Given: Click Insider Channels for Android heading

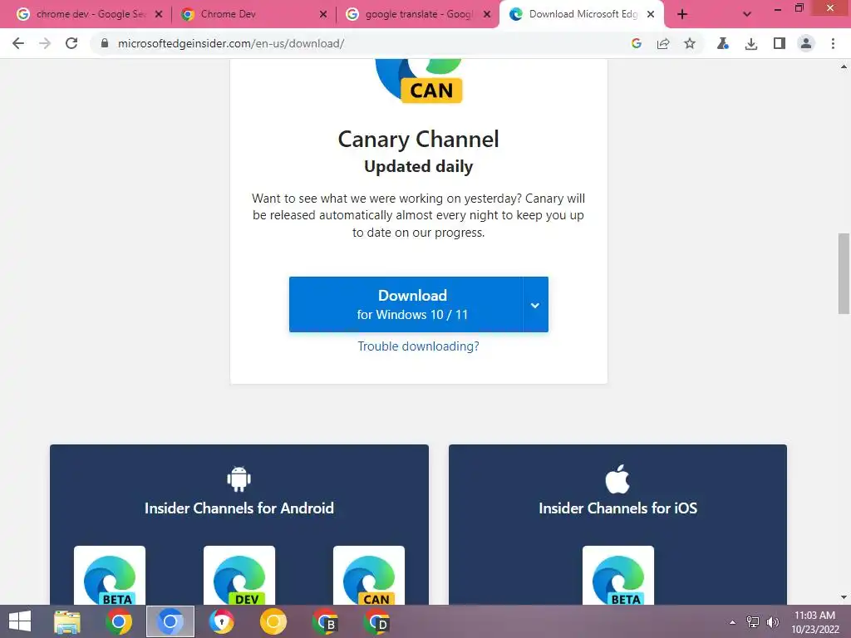Looking at the screenshot, I should point(239,508).
